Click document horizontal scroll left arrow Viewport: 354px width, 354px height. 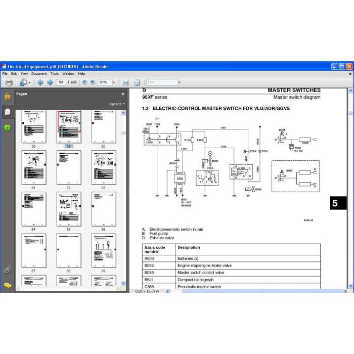click(168, 291)
